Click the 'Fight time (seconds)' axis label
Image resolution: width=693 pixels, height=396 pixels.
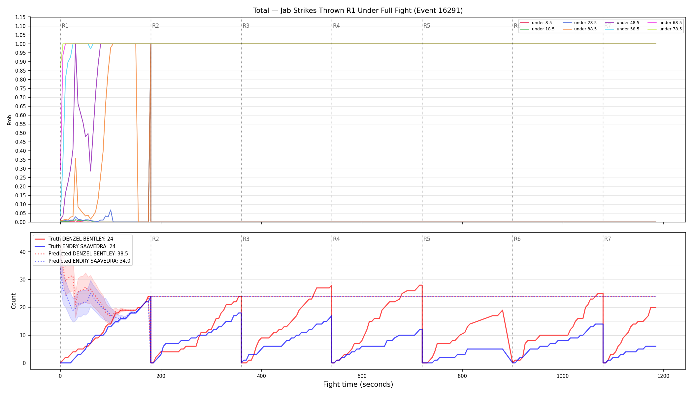[x=358, y=384]
